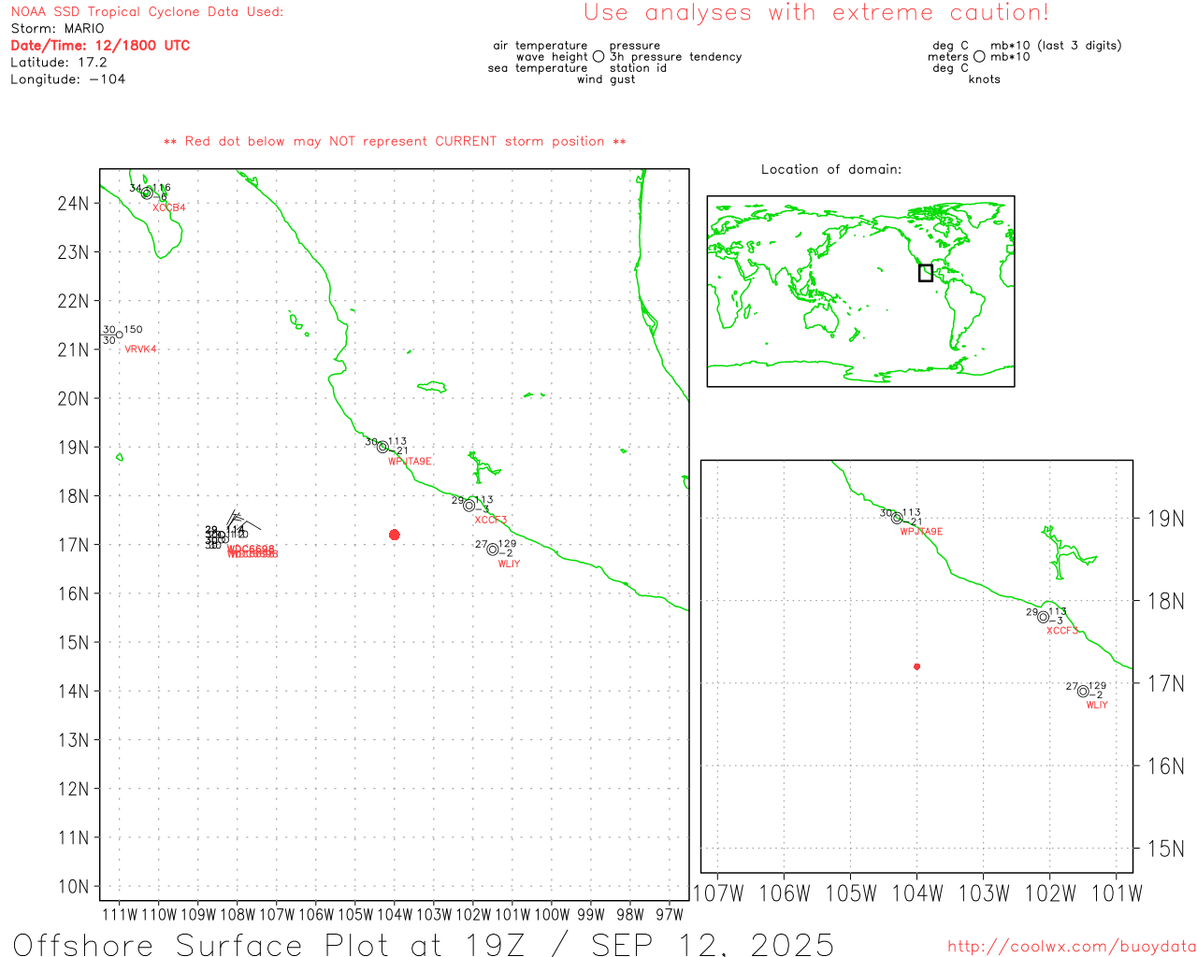The image size is (1197, 957).
Task: Click the WPJTA9E station circle on main map
Action: click(x=382, y=447)
